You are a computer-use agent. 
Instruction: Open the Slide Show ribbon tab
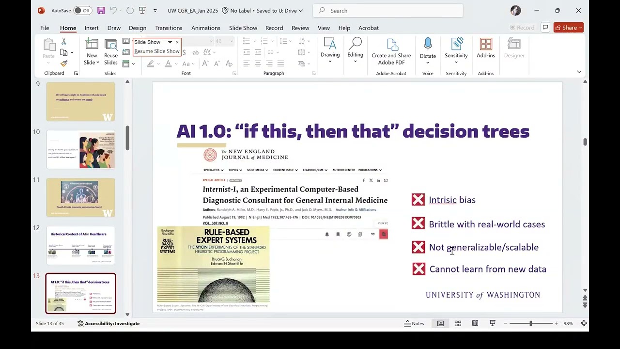(x=243, y=28)
